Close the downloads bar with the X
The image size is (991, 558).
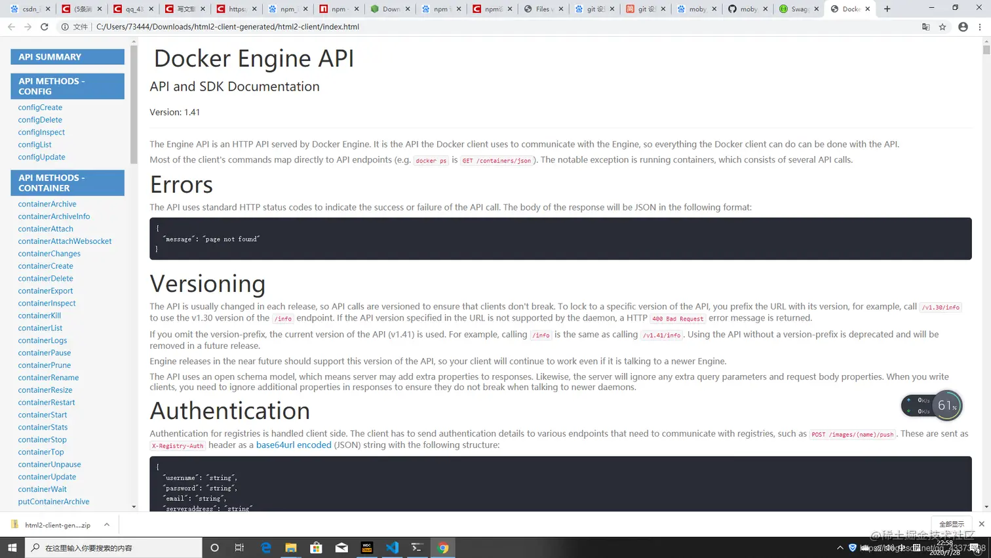pos(981,524)
